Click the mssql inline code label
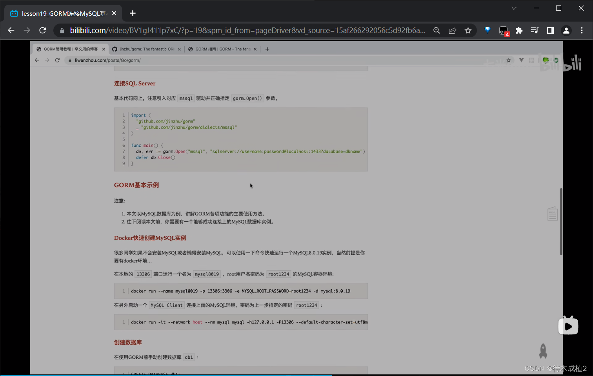The height and width of the screenshot is (376, 593). click(x=186, y=98)
